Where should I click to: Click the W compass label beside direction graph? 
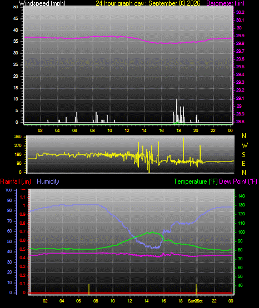(x=245, y=145)
